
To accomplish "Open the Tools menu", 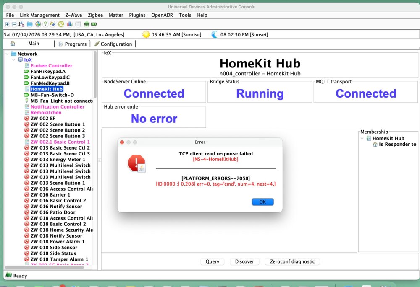I will [x=185, y=15].
